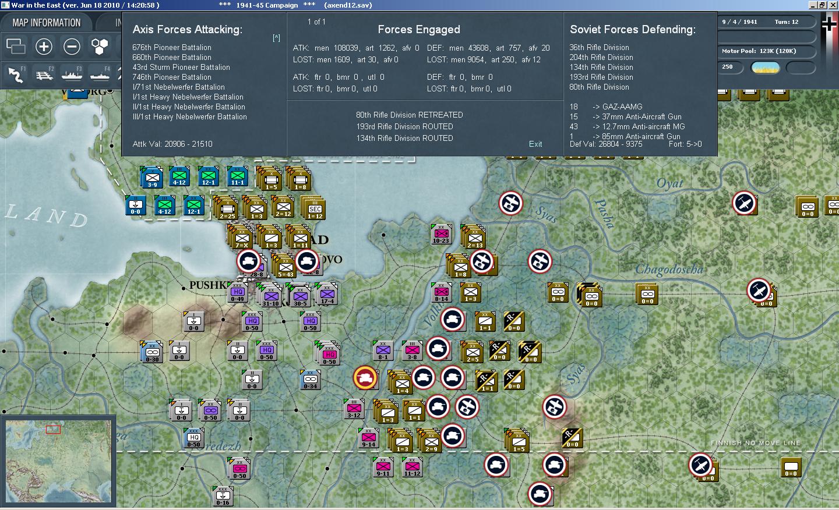Select the Soviet stack labeled 1=4
The image size is (839, 510).
401,382
